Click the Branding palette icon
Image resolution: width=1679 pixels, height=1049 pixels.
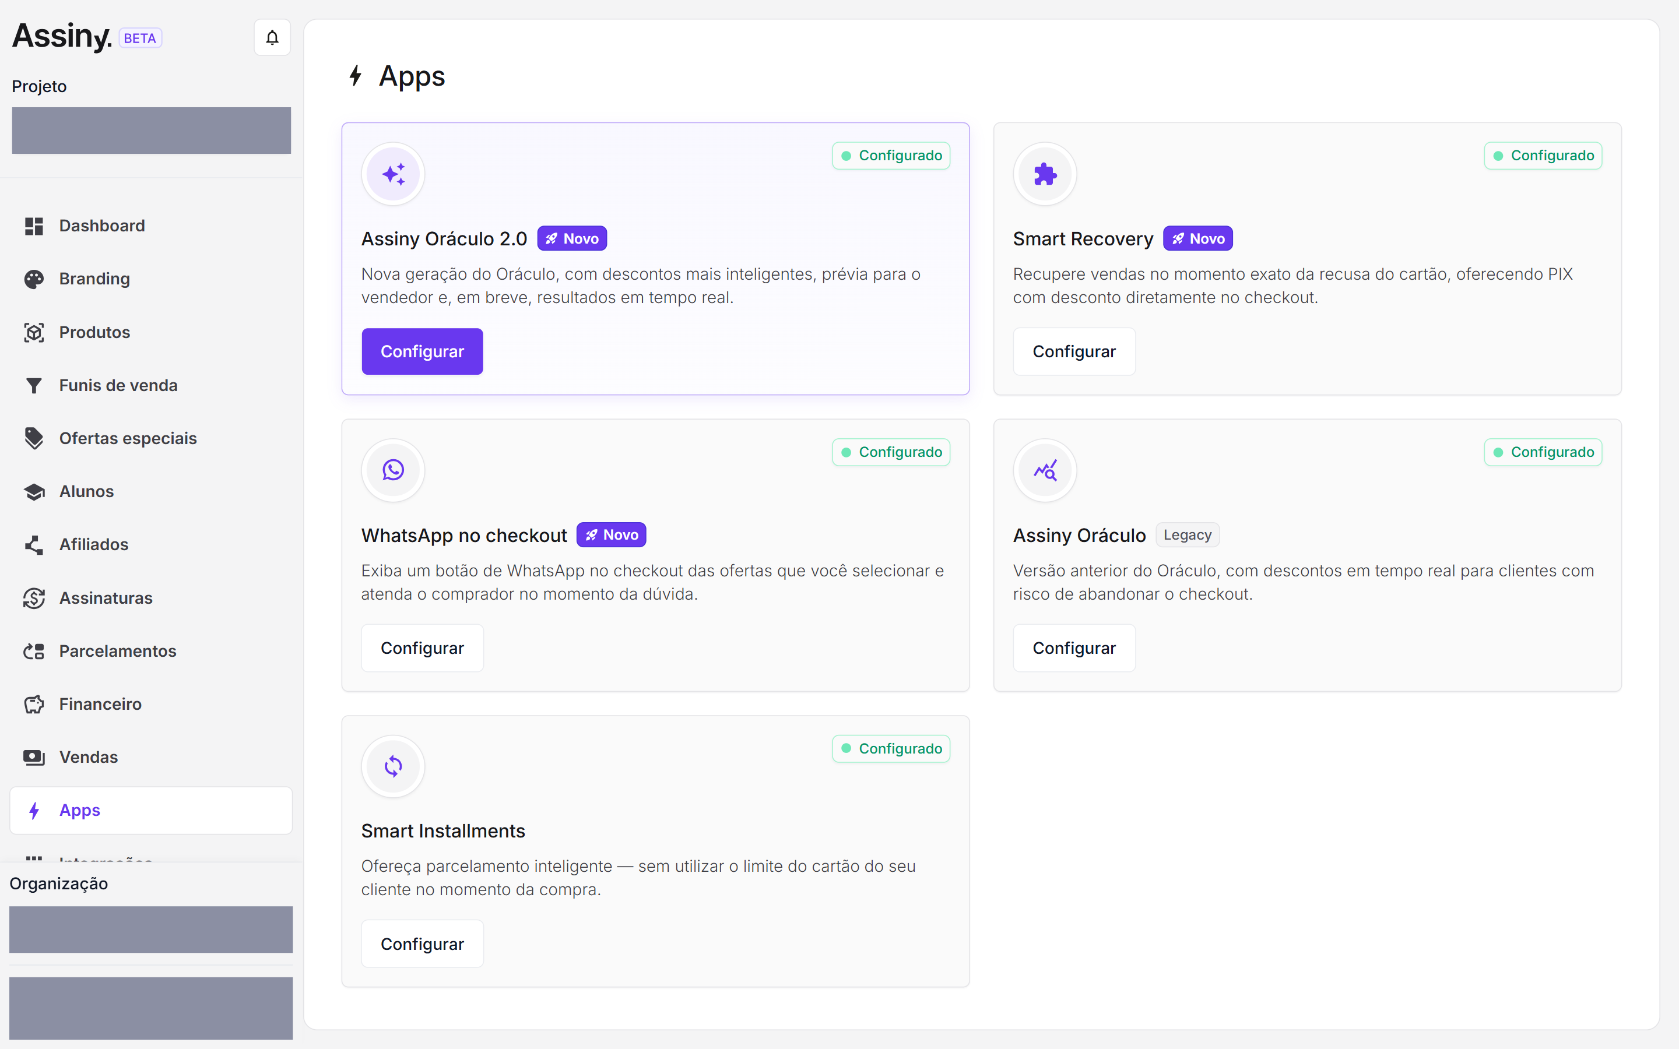coord(34,279)
